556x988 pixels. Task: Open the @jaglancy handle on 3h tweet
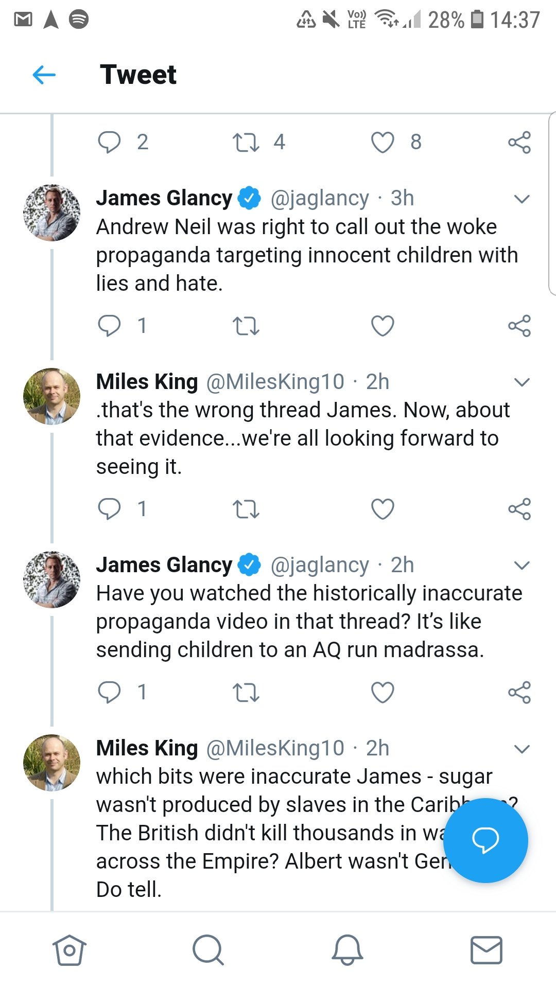pos(320,199)
